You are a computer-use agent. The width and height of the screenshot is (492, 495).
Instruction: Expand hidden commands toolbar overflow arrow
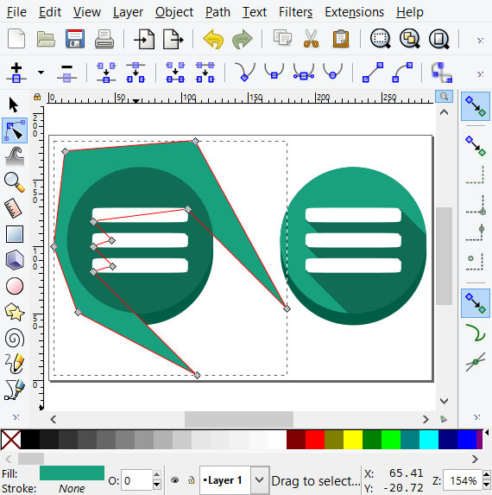click(x=480, y=41)
